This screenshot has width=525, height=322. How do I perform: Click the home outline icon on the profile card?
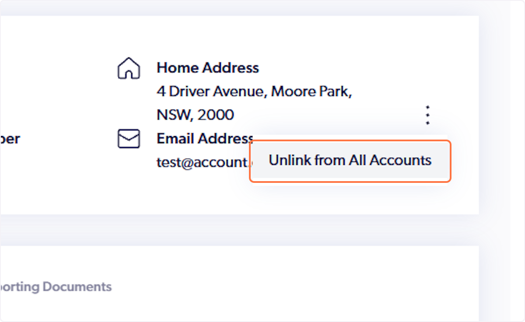(129, 68)
